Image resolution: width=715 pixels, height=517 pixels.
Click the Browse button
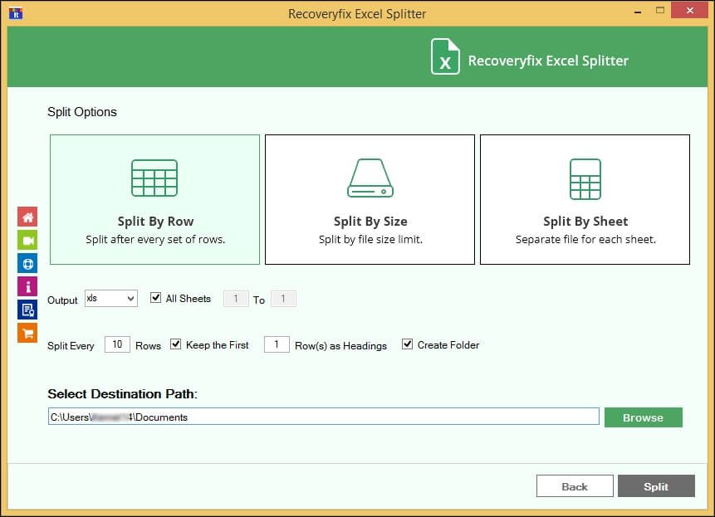coord(644,417)
